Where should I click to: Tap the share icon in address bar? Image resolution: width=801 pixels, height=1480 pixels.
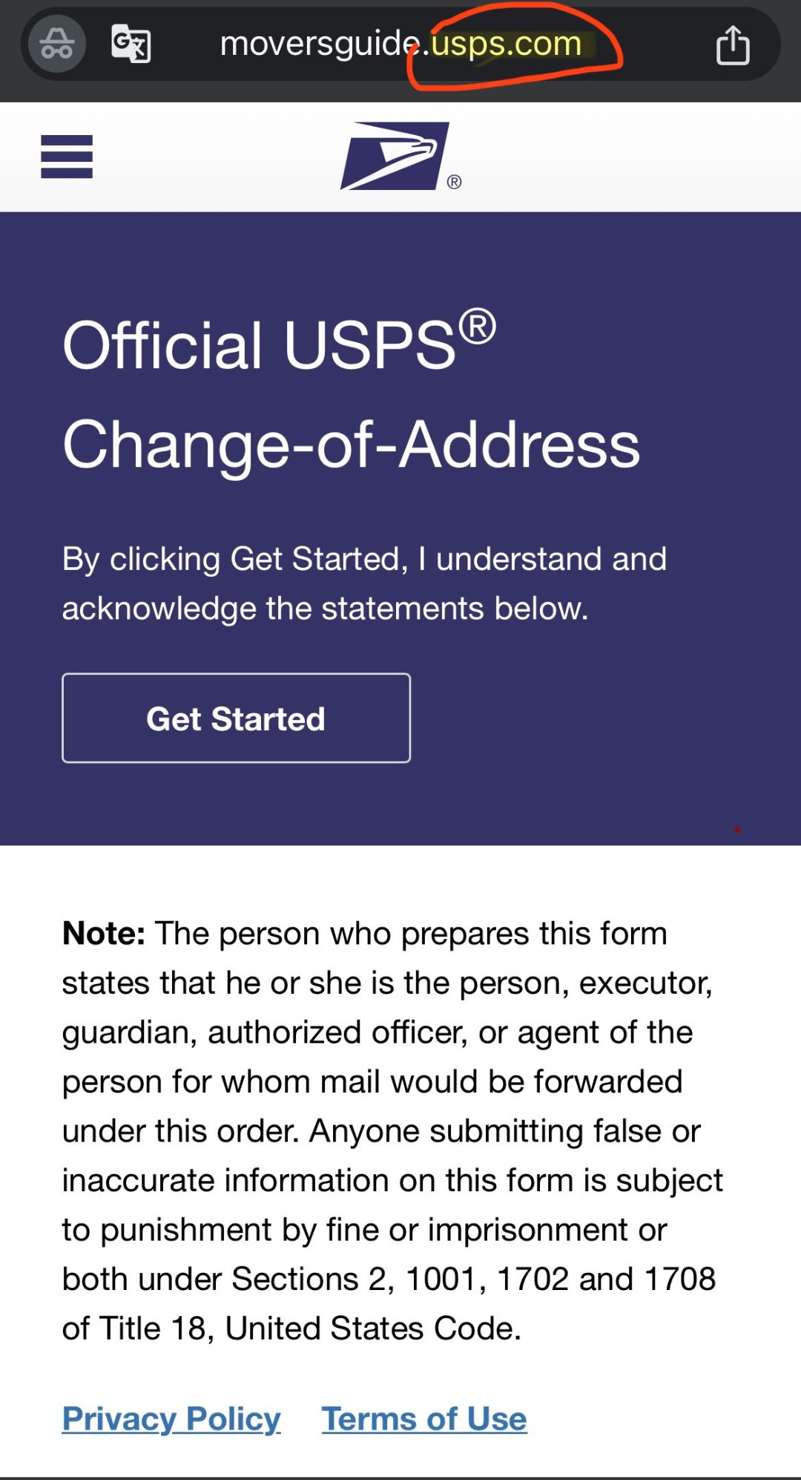click(x=733, y=45)
